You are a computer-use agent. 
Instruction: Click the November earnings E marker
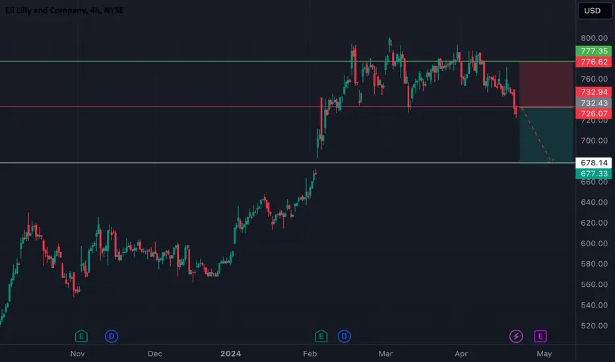[81, 336]
